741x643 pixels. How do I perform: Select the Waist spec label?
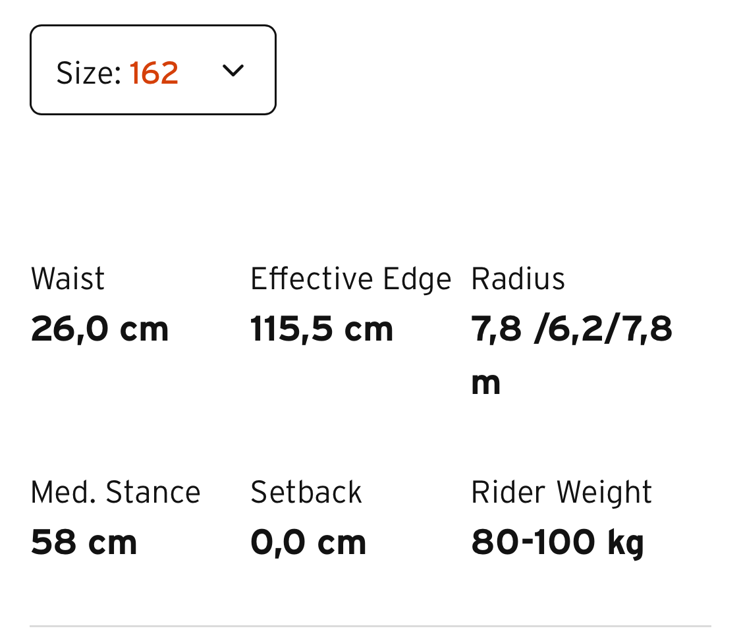click(68, 279)
